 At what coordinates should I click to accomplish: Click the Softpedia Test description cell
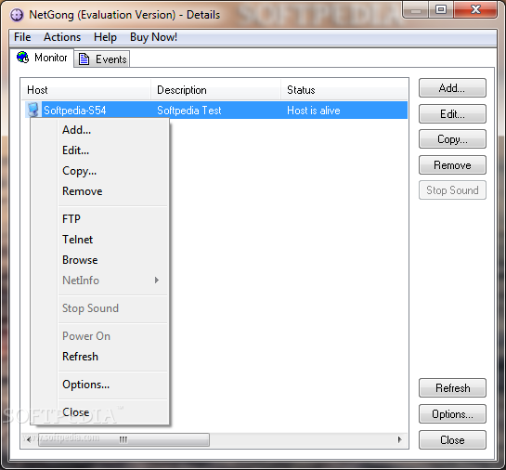189,111
